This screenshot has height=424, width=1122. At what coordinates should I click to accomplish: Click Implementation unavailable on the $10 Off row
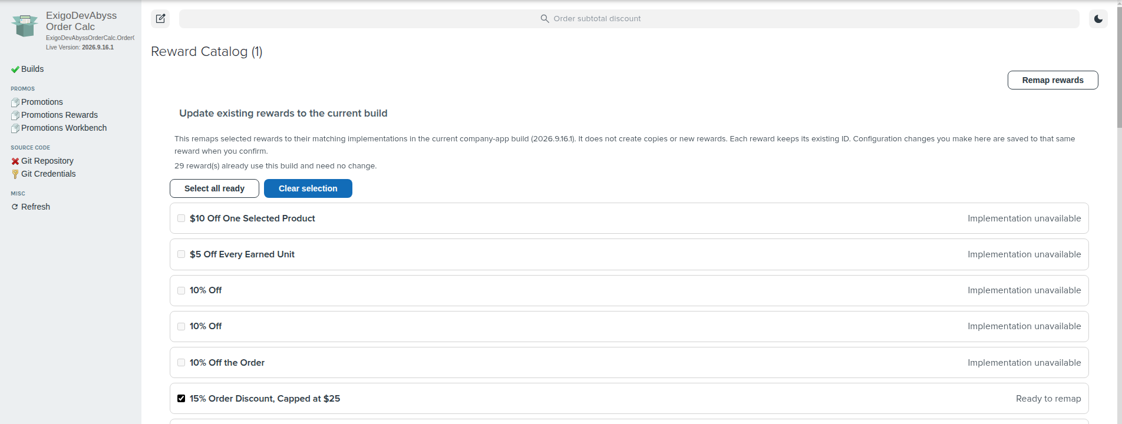pyautogui.click(x=1024, y=218)
